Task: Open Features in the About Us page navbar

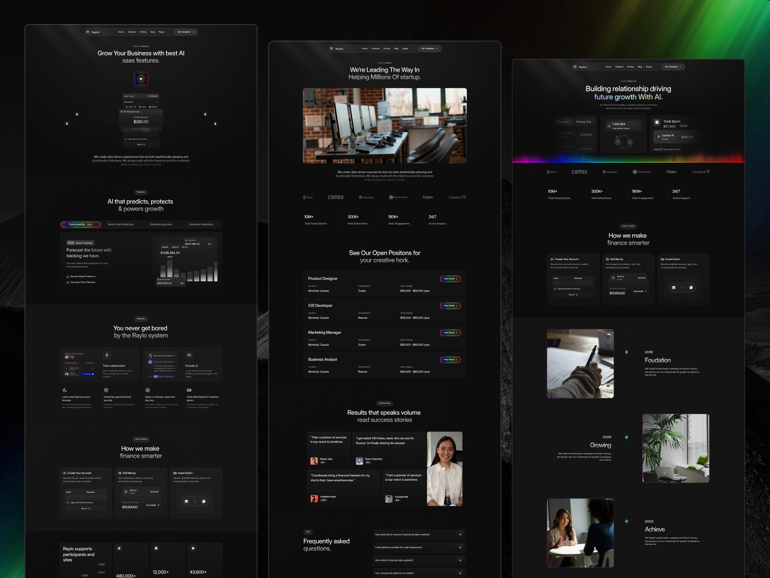Action: click(619, 67)
